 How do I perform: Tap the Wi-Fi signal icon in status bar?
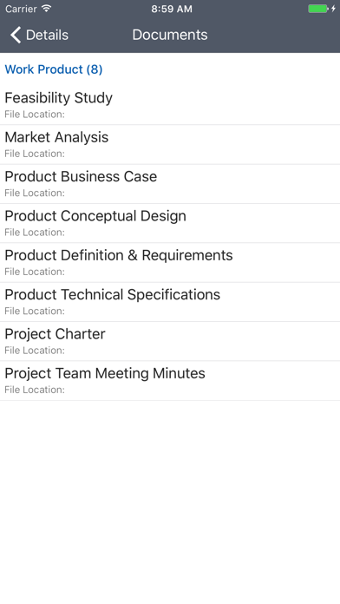pyautogui.click(x=47, y=9)
